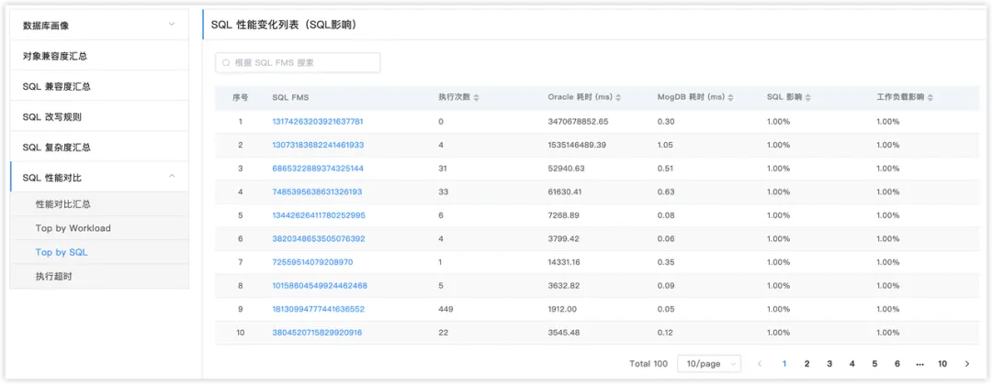Sort by 执行次数 column sort icon
The height and width of the screenshot is (384, 992).
coord(476,97)
